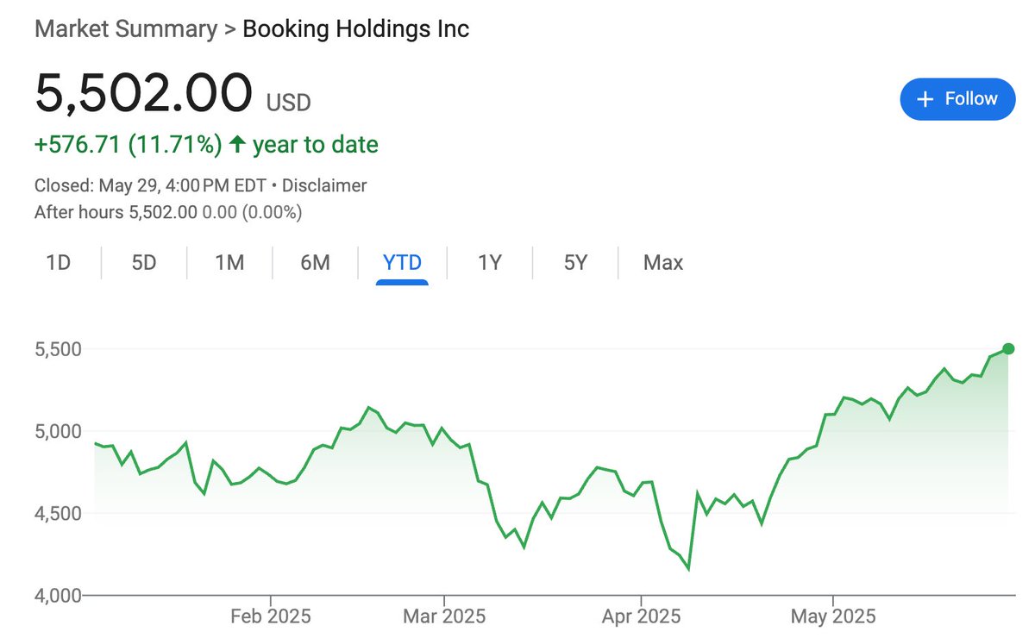Click the green up arrow icon
The width and height of the screenshot is (1035, 638).
(238, 144)
